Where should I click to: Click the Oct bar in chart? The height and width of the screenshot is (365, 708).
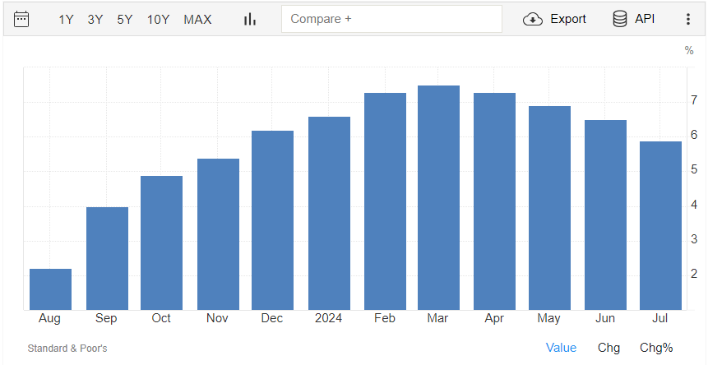click(x=162, y=243)
